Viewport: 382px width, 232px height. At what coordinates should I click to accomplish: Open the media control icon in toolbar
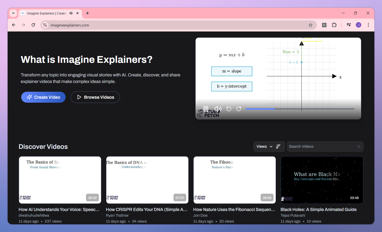pyautogui.click(x=349, y=25)
